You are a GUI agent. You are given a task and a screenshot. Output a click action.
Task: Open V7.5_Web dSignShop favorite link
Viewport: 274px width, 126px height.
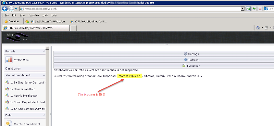89,22
